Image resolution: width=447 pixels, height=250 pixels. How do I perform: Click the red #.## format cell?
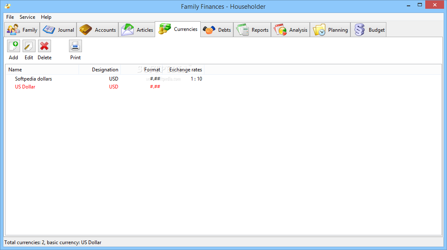coord(155,87)
